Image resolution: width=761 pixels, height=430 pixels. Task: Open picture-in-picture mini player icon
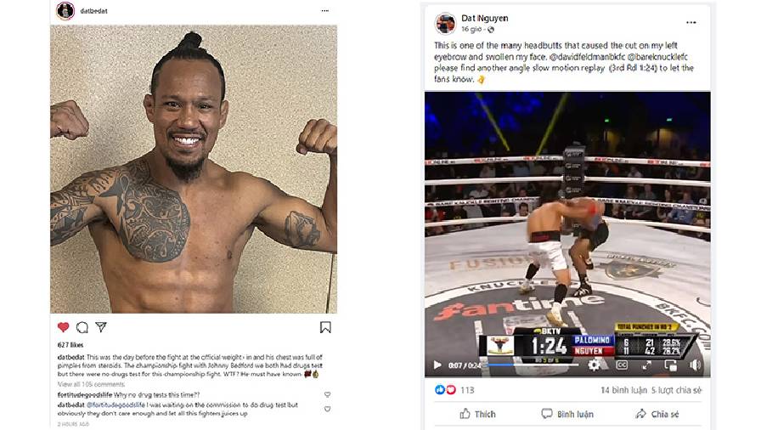[671, 365]
